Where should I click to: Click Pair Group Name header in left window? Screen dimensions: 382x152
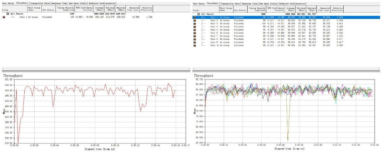(34, 9)
